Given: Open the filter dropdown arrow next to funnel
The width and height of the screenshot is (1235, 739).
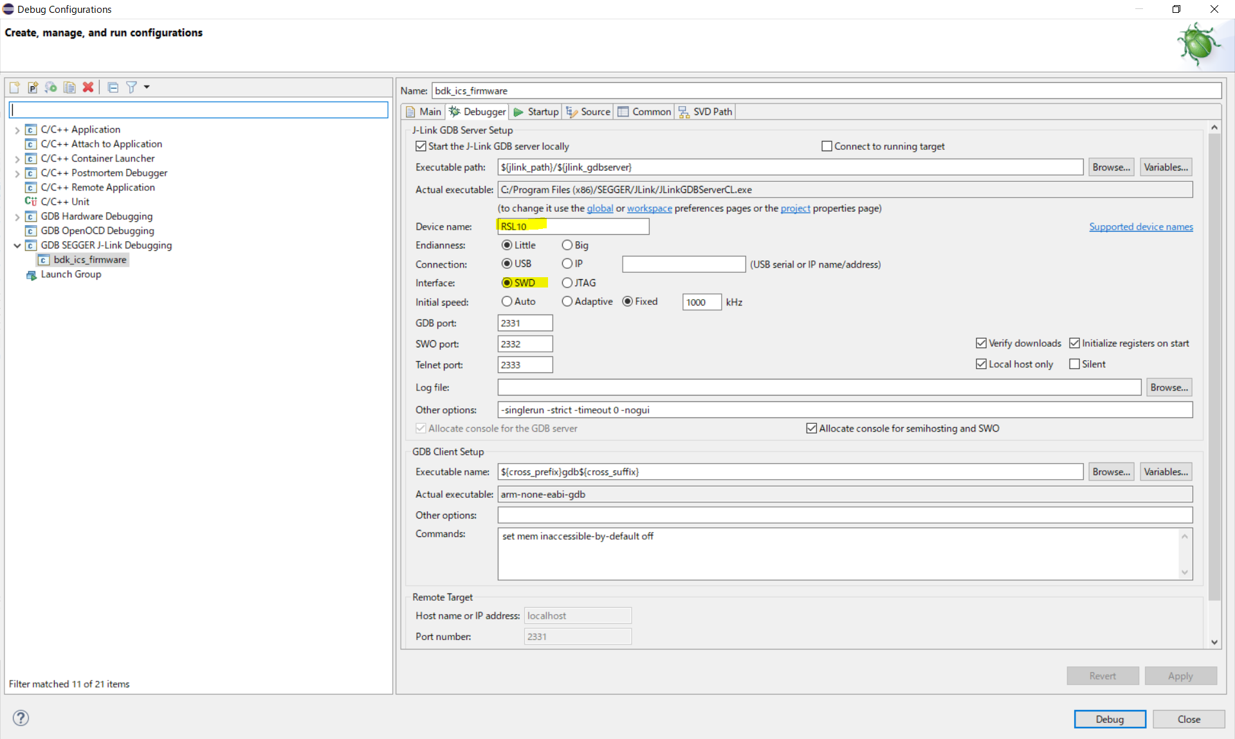Looking at the screenshot, I should click(x=147, y=87).
